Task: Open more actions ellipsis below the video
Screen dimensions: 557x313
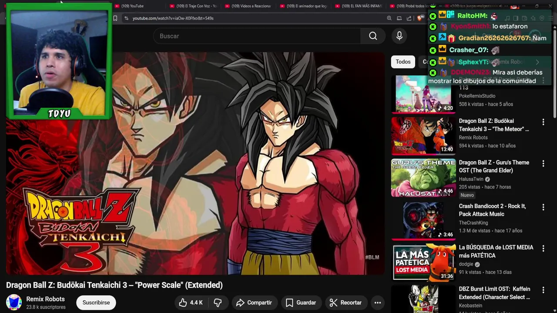Action: coord(378,303)
